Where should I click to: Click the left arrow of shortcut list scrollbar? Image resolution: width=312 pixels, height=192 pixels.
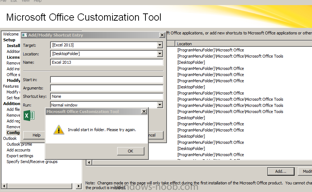pos(89,163)
